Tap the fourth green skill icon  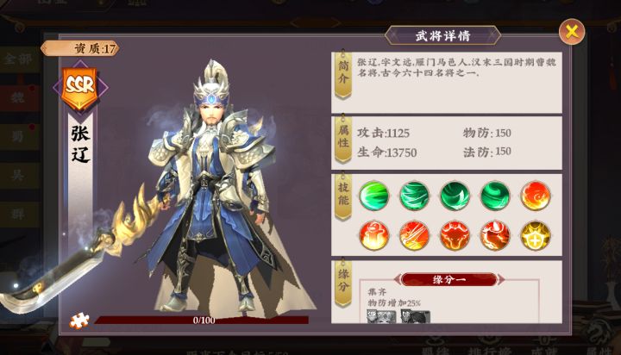coord(495,196)
